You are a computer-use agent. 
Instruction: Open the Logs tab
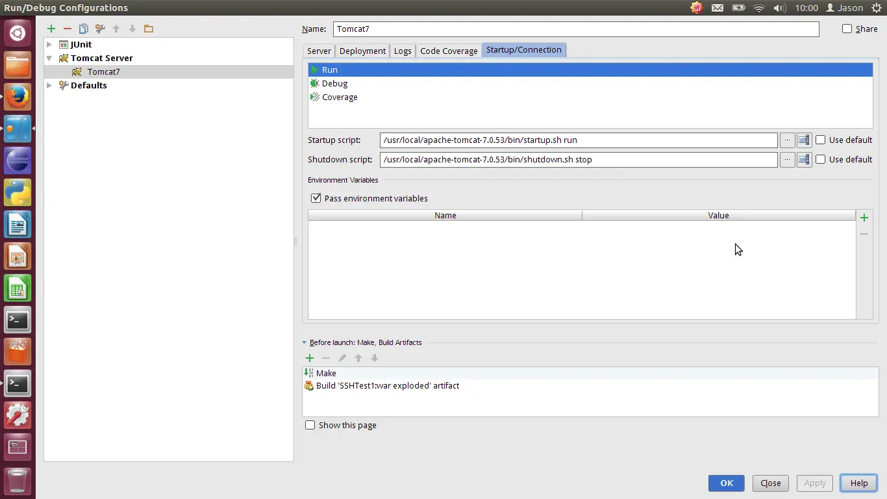click(403, 51)
